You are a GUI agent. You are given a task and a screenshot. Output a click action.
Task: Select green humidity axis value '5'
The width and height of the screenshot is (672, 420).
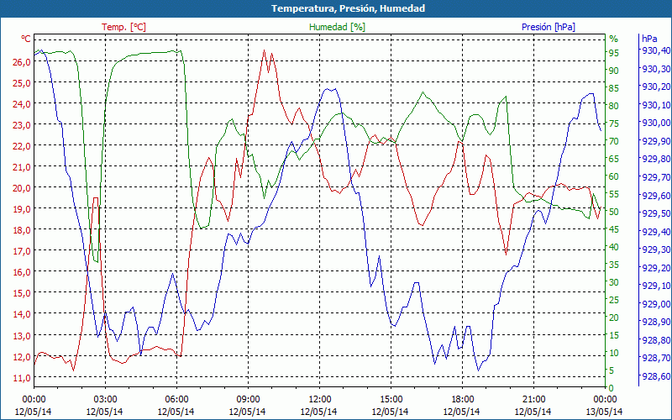[x=612, y=370]
